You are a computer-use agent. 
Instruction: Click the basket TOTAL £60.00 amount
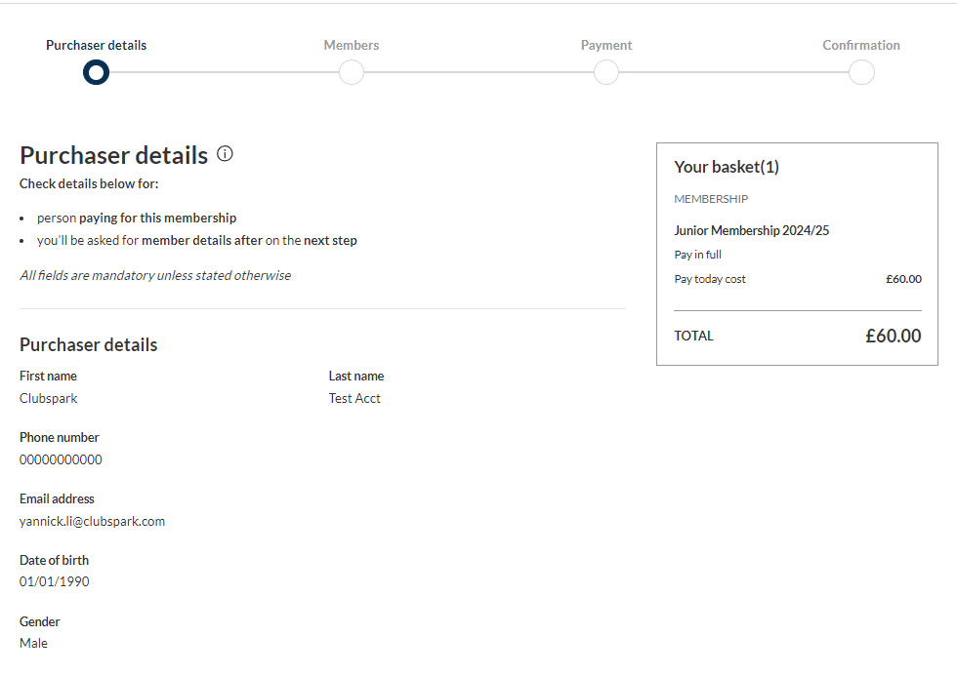point(893,336)
